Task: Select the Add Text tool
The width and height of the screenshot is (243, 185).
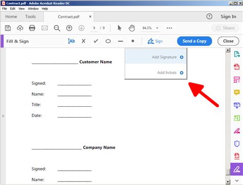Action: tap(71, 41)
